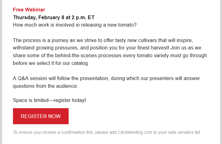Click the Space is limited register today text
Image resolution: width=222 pixels, height=144 pixels.
tap(49, 100)
